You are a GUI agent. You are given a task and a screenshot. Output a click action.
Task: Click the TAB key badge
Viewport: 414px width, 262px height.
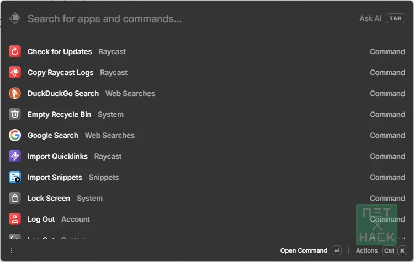click(395, 18)
